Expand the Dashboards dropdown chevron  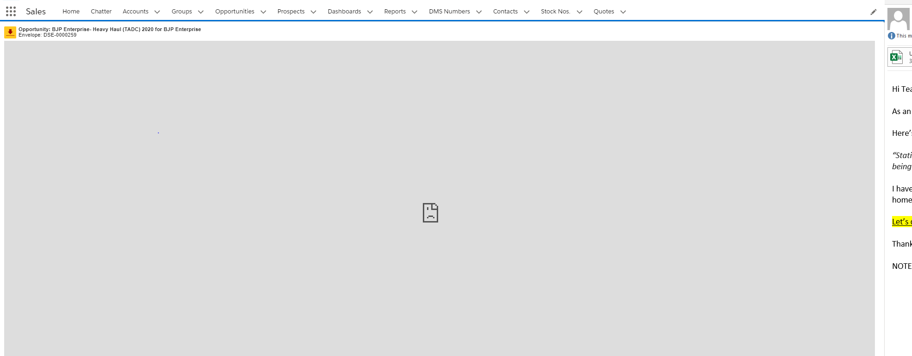pyautogui.click(x=370, y=12)
